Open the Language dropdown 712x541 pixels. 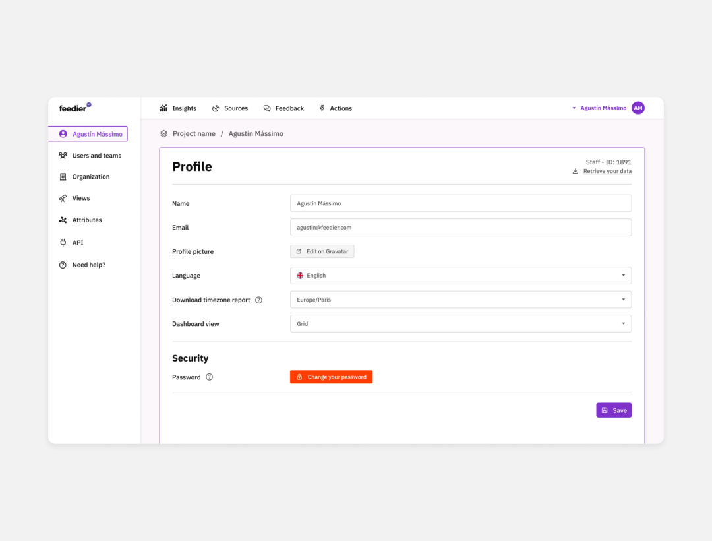point(460,276)
